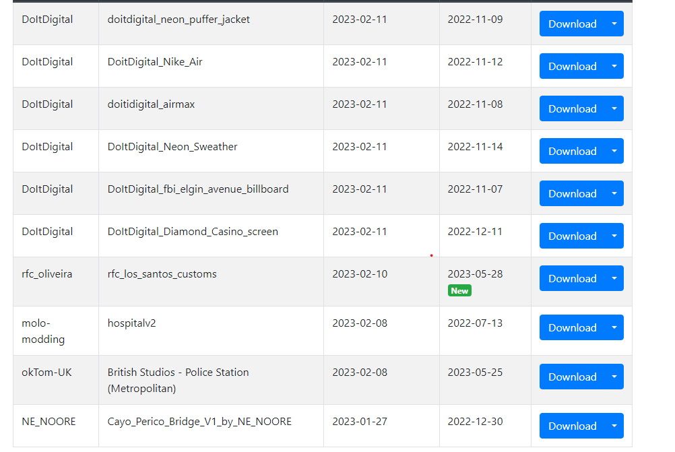Expand download options for DoitDigital_Nike_Air
Viewport: 675px width, 452px height.
coord(614,66)
